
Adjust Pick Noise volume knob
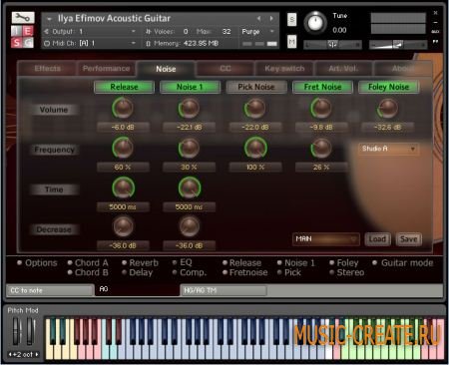tap(255, 108)
